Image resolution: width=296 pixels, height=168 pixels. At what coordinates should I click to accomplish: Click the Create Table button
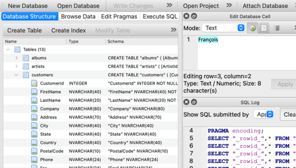24,30
